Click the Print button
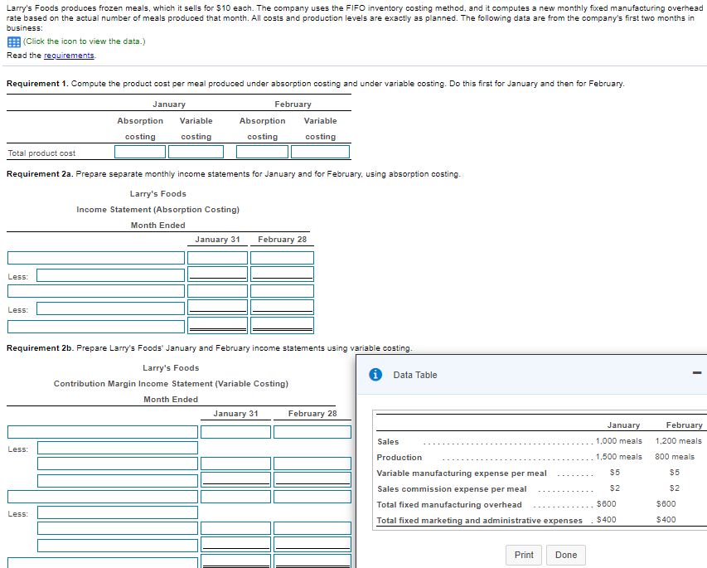Viewport: 707px width, 568px height. [x=524, y=555]
